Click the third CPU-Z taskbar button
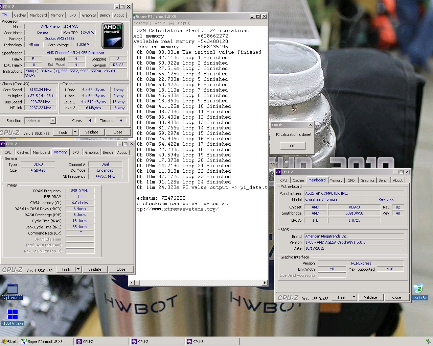433x346 pixels. (212, 342)
